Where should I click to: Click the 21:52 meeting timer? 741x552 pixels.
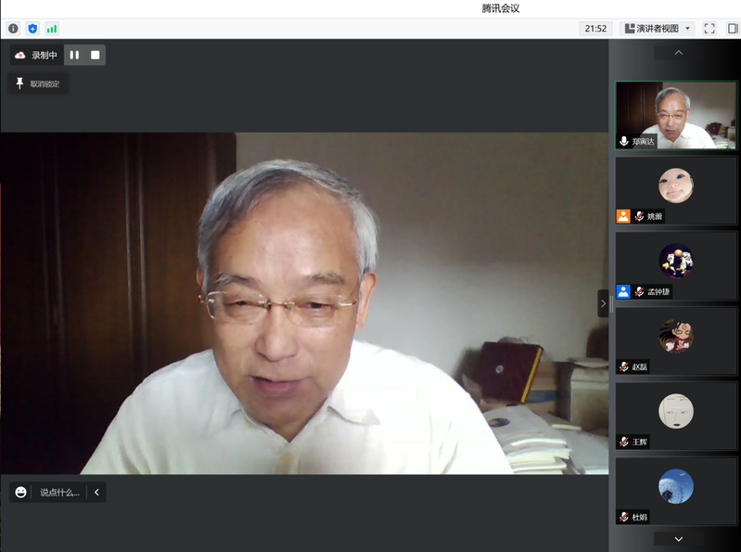point(595,29)
